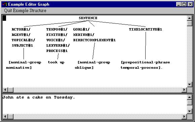Open the Structure menu
This screenshot has width=195, height=122.
coord(38,10)
